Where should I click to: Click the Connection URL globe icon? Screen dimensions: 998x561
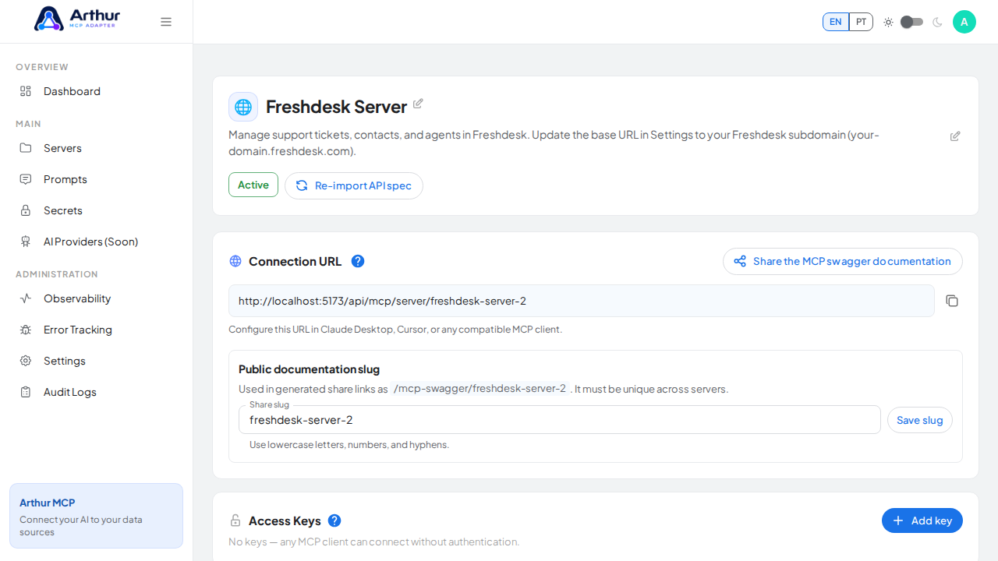click(x=235, y=261)
